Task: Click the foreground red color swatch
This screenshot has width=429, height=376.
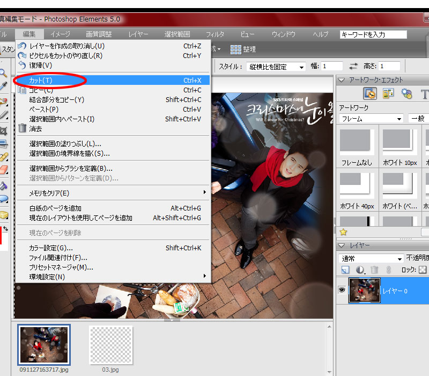Action: click(1, 235)
